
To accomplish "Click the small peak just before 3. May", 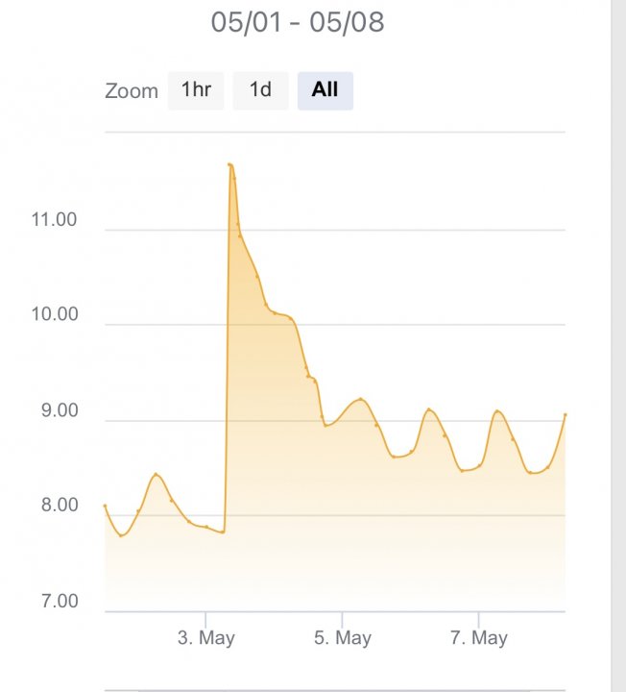I will (156, 474).
